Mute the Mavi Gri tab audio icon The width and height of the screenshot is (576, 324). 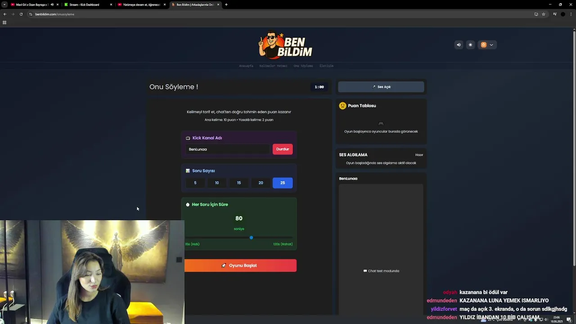pos(52,4)
